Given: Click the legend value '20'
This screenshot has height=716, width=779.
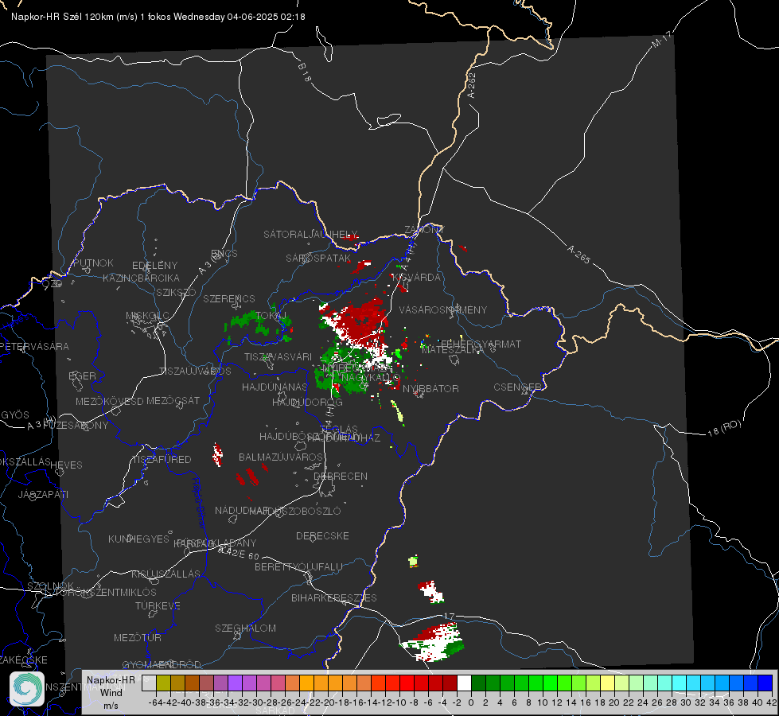Looking at the screenshot, I should pos(614,702).
